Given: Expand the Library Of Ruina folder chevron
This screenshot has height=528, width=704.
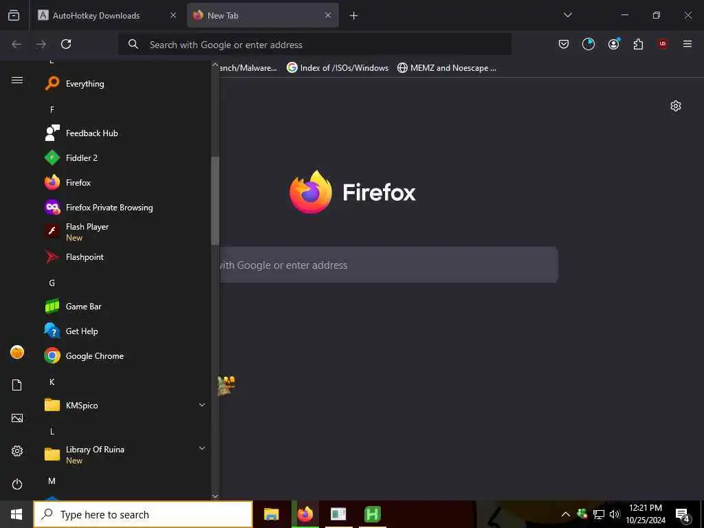Looking at the screenshot, I should point(202,448).
